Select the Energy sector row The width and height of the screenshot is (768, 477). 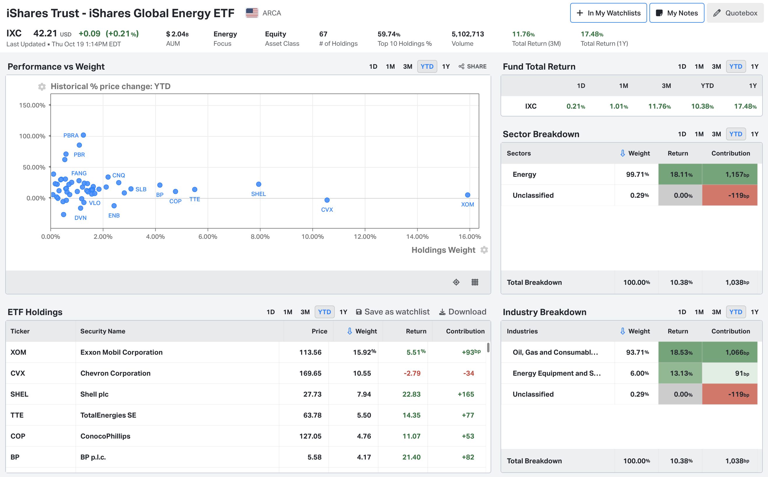[x=629, y=174]
